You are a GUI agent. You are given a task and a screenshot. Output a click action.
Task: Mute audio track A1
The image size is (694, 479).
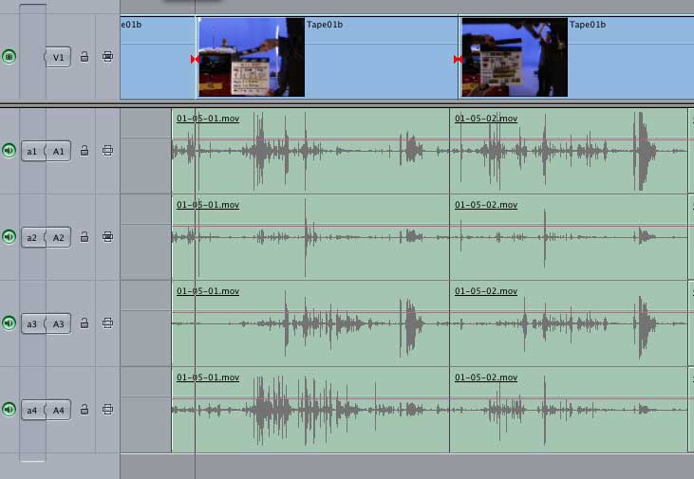9,151
